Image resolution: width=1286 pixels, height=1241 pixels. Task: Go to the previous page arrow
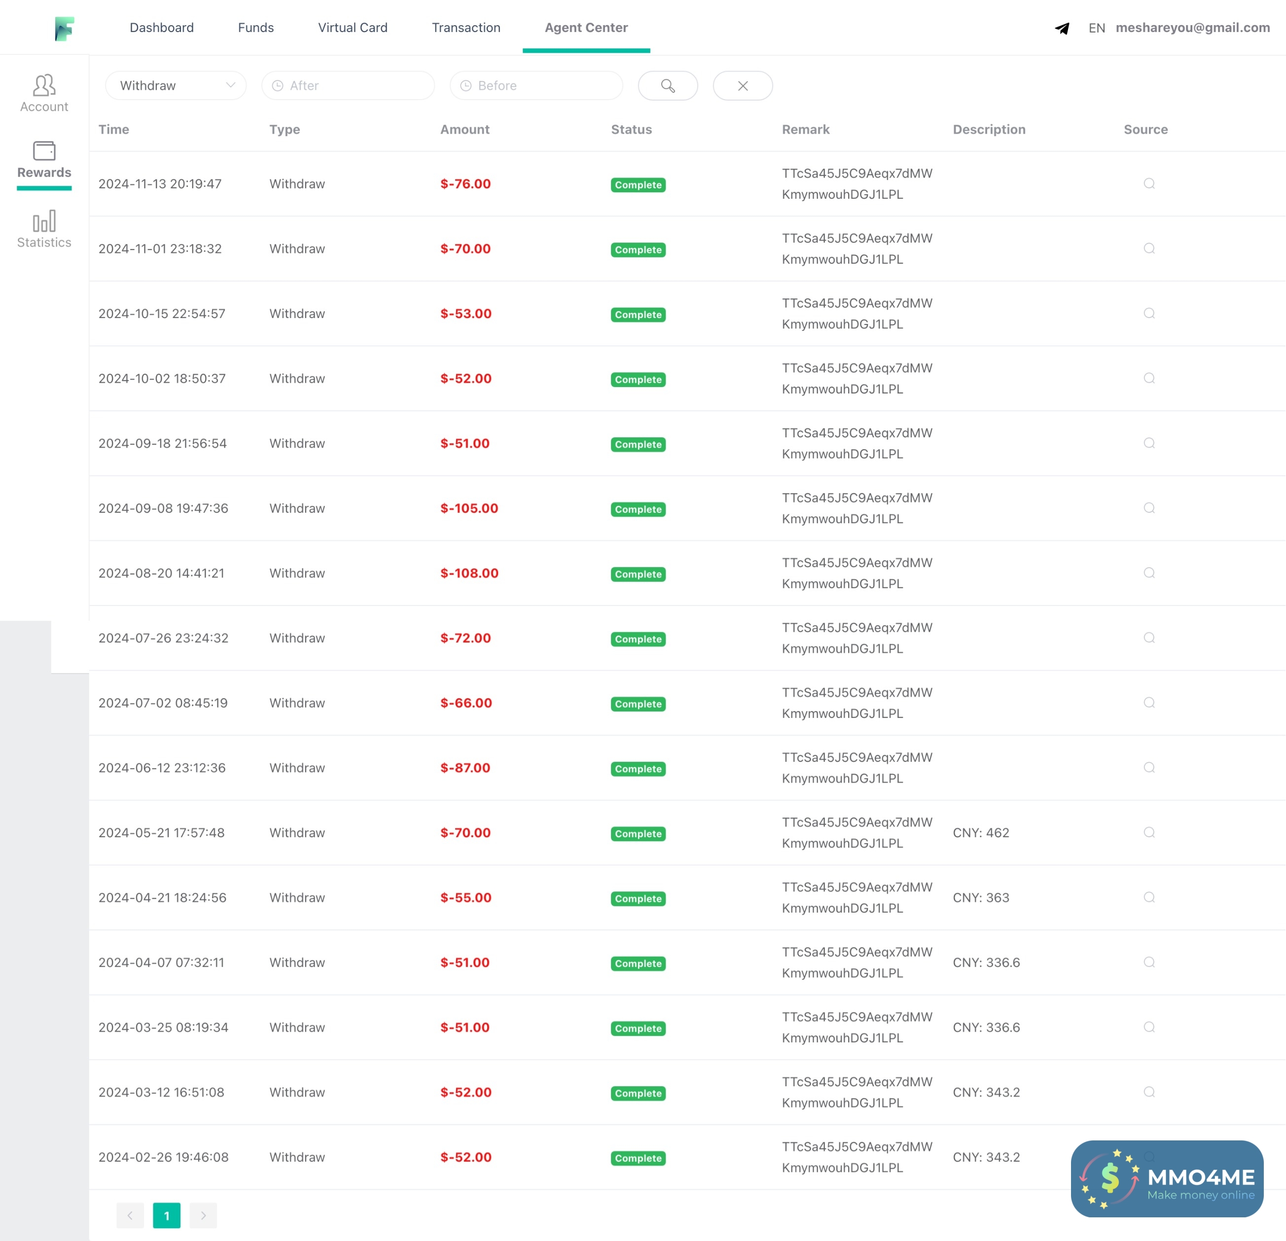(x=130, y=1216)
